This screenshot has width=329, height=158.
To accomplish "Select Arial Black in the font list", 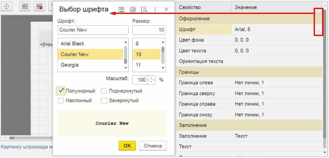I will point(90,44).
